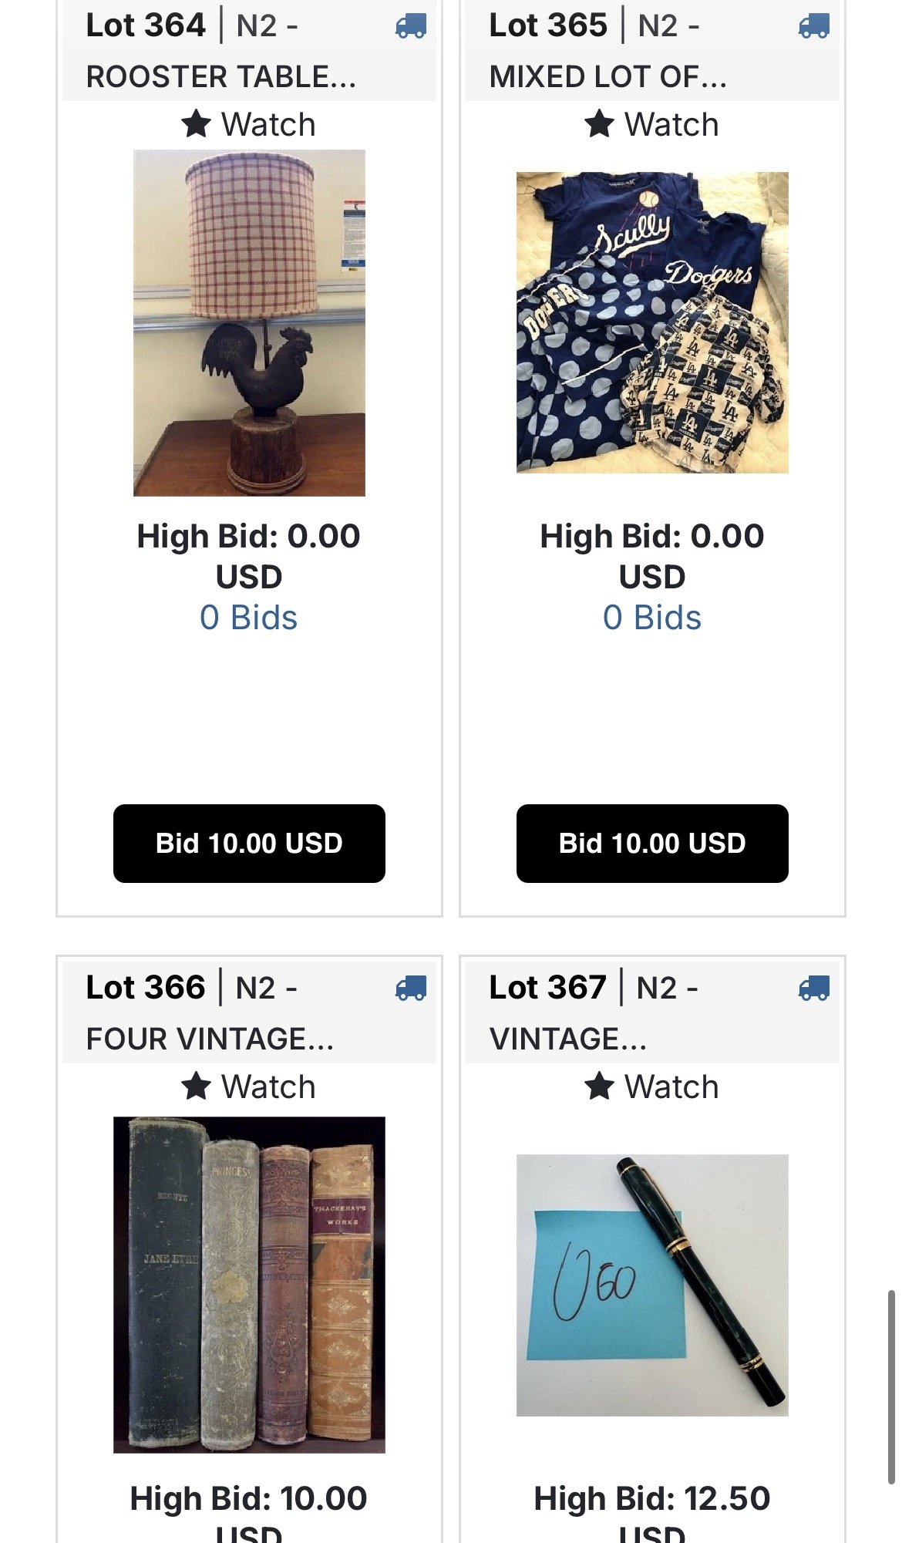This screenshot has width=902, height=1543.
Task: Bid 10.00 USD on Lot 364
Action: (x=249, y=843)
